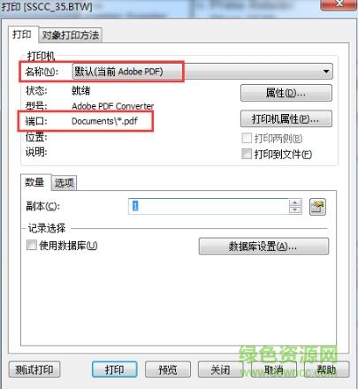Close the print dialog with the X
The height and width of the screenshot is (389, 358).
click(339, 4)
